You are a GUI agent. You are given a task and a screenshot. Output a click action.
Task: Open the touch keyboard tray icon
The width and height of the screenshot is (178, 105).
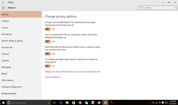[166, 103]
